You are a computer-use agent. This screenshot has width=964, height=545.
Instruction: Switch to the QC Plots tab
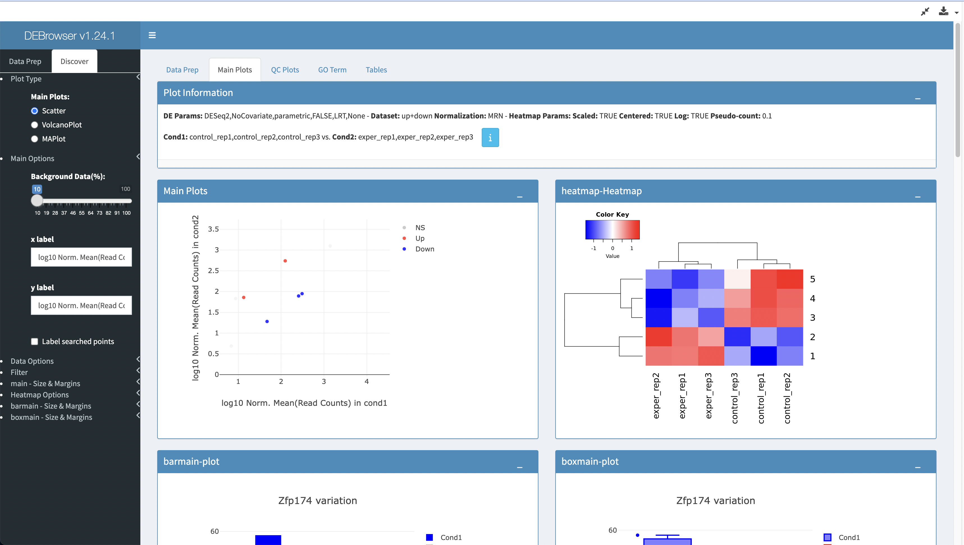(x=285, y=70)
